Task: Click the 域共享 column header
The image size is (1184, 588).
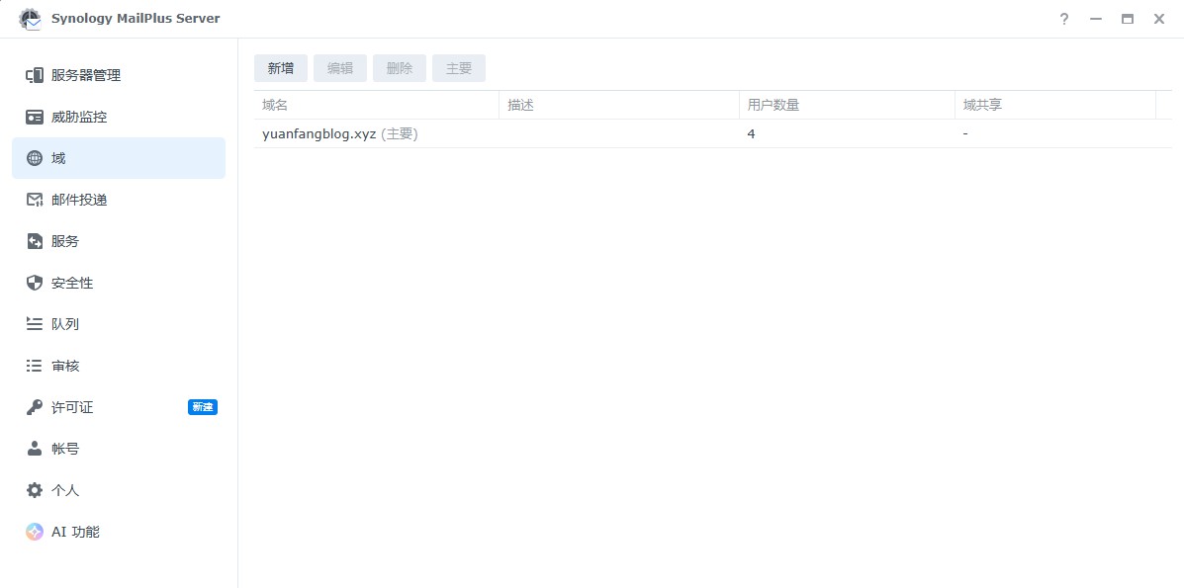Action: 1054,105
